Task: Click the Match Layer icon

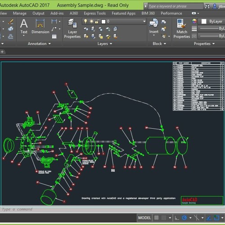Action: (115, 36)
